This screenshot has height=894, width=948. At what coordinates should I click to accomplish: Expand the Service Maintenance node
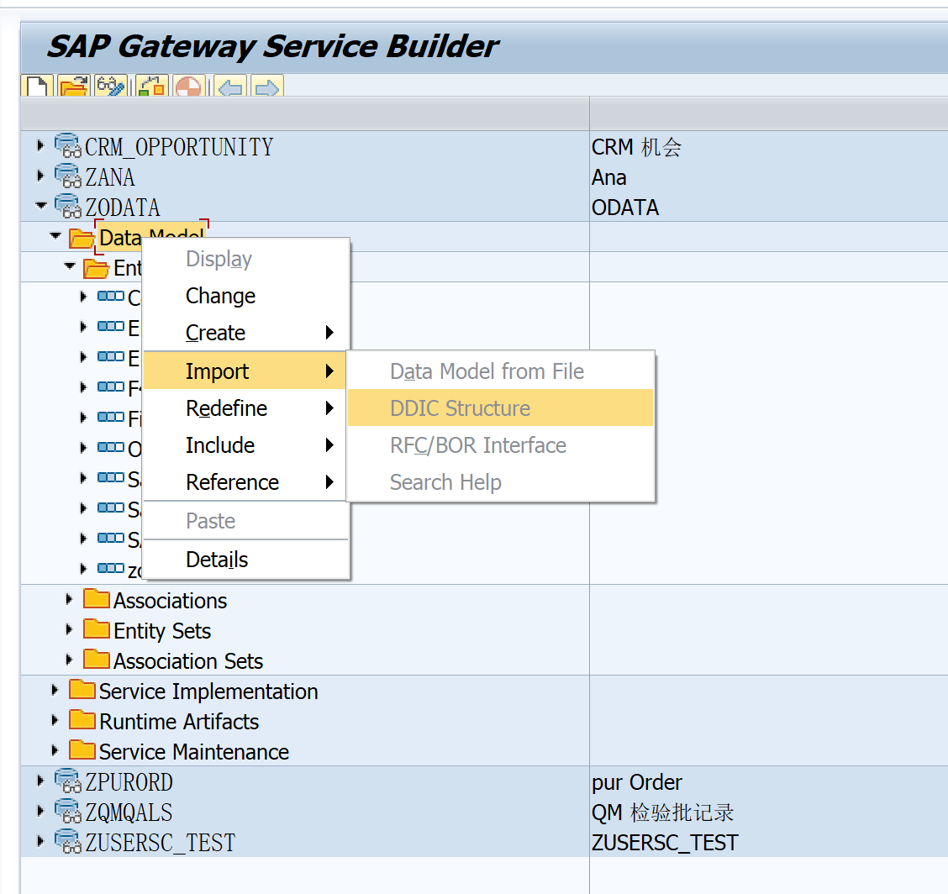[55, 750]
